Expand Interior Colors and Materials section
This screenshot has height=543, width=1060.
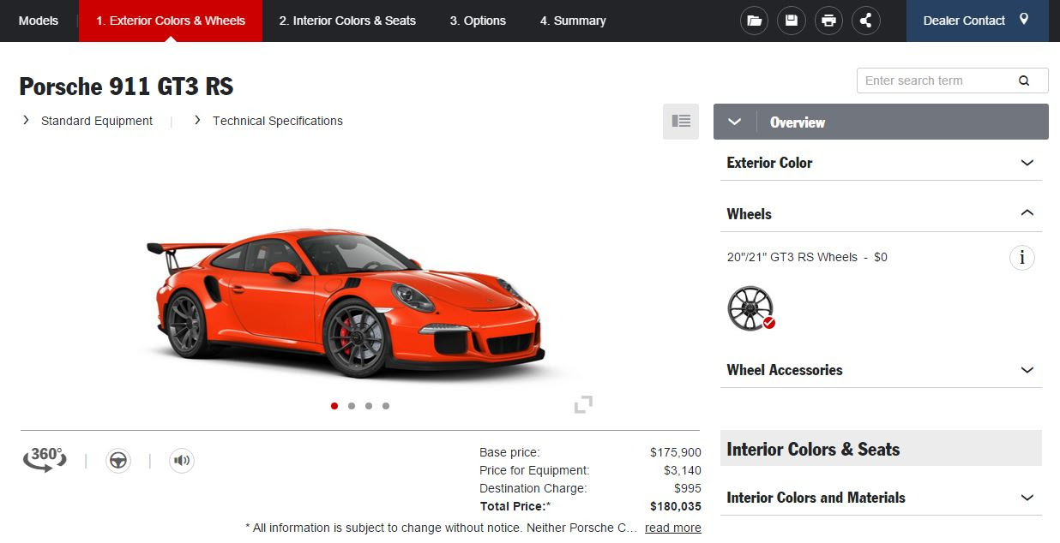[x=881, y=498]
